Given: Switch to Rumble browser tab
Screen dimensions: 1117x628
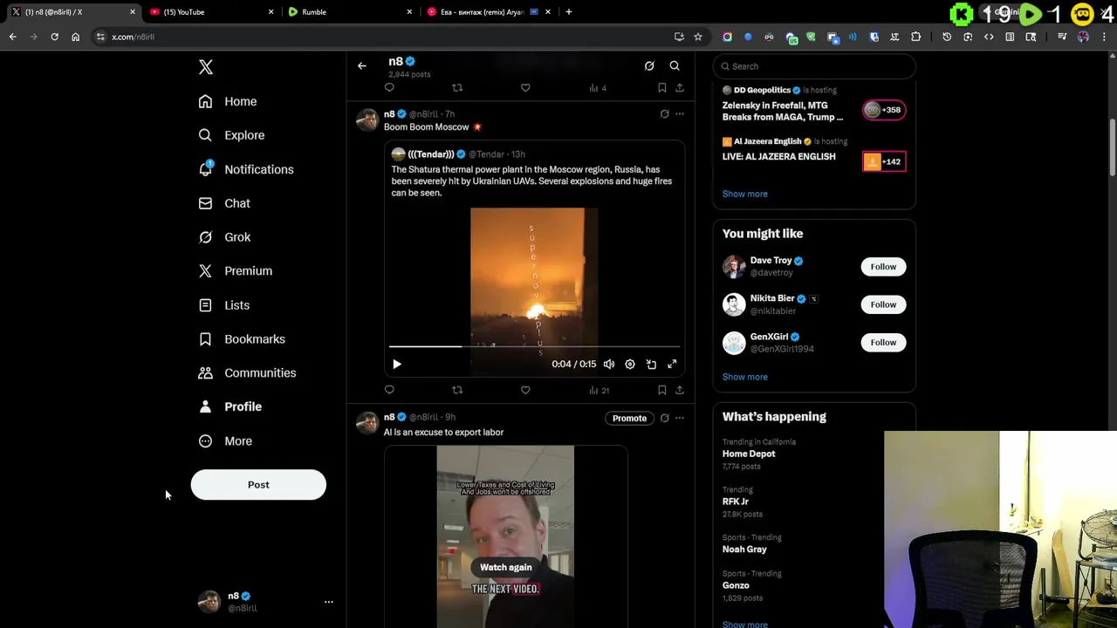Looking at the screenshot, I should (x=349, y=12).
